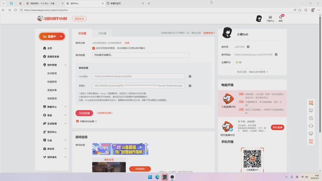322x181 pixels.
Task: Toggle 关播后自动轮播 checkbox
Action: [77, 121]
